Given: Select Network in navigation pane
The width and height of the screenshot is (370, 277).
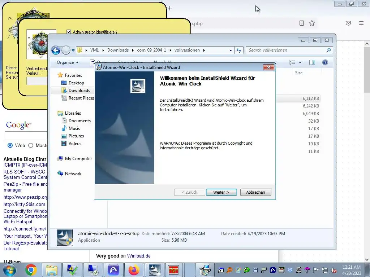Looking at the screenshot, I should (73, 174).
